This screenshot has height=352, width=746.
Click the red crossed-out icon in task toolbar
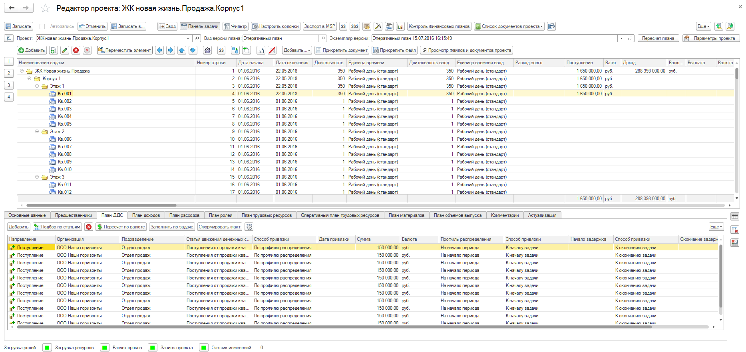coord(272,50)
